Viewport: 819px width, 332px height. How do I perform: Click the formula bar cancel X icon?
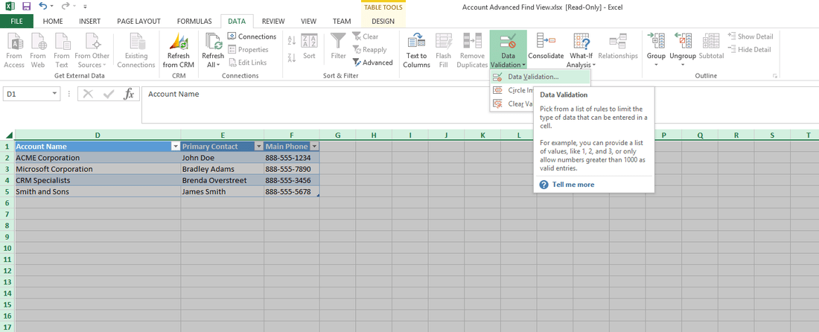point(88,94)
